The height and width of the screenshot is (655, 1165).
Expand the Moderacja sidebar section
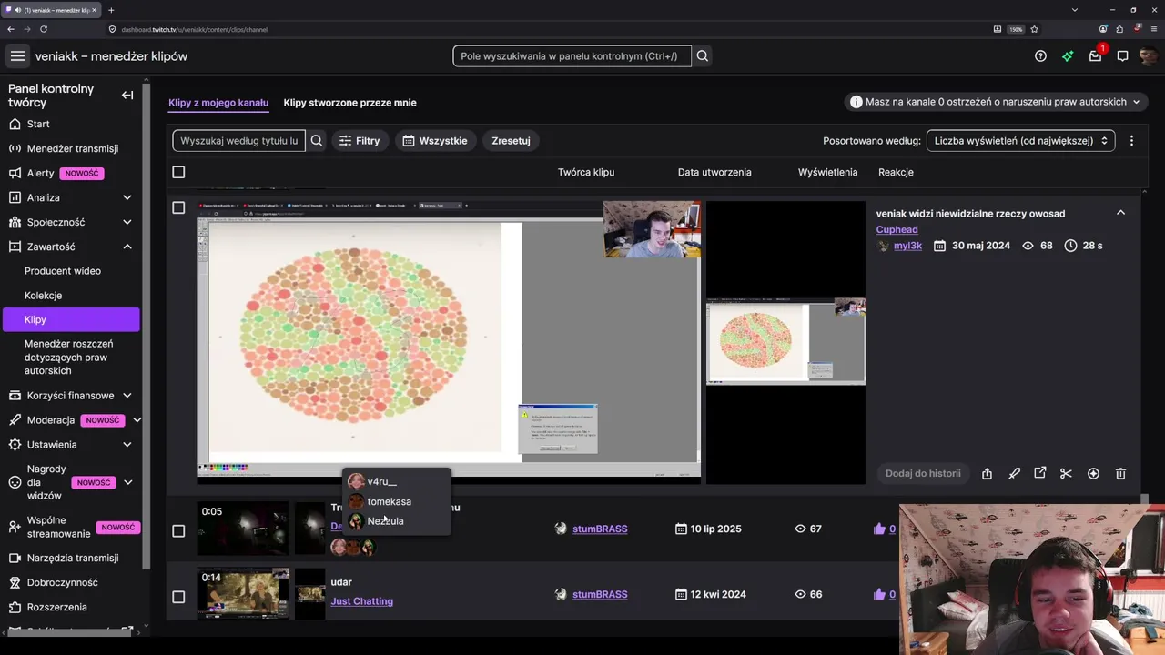pos(137,420)
